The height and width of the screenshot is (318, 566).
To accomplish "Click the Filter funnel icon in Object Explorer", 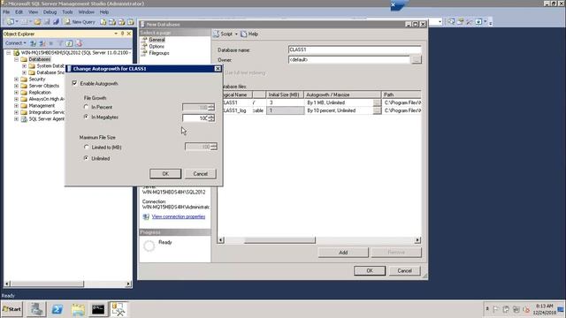I will [x=60, y=43].
